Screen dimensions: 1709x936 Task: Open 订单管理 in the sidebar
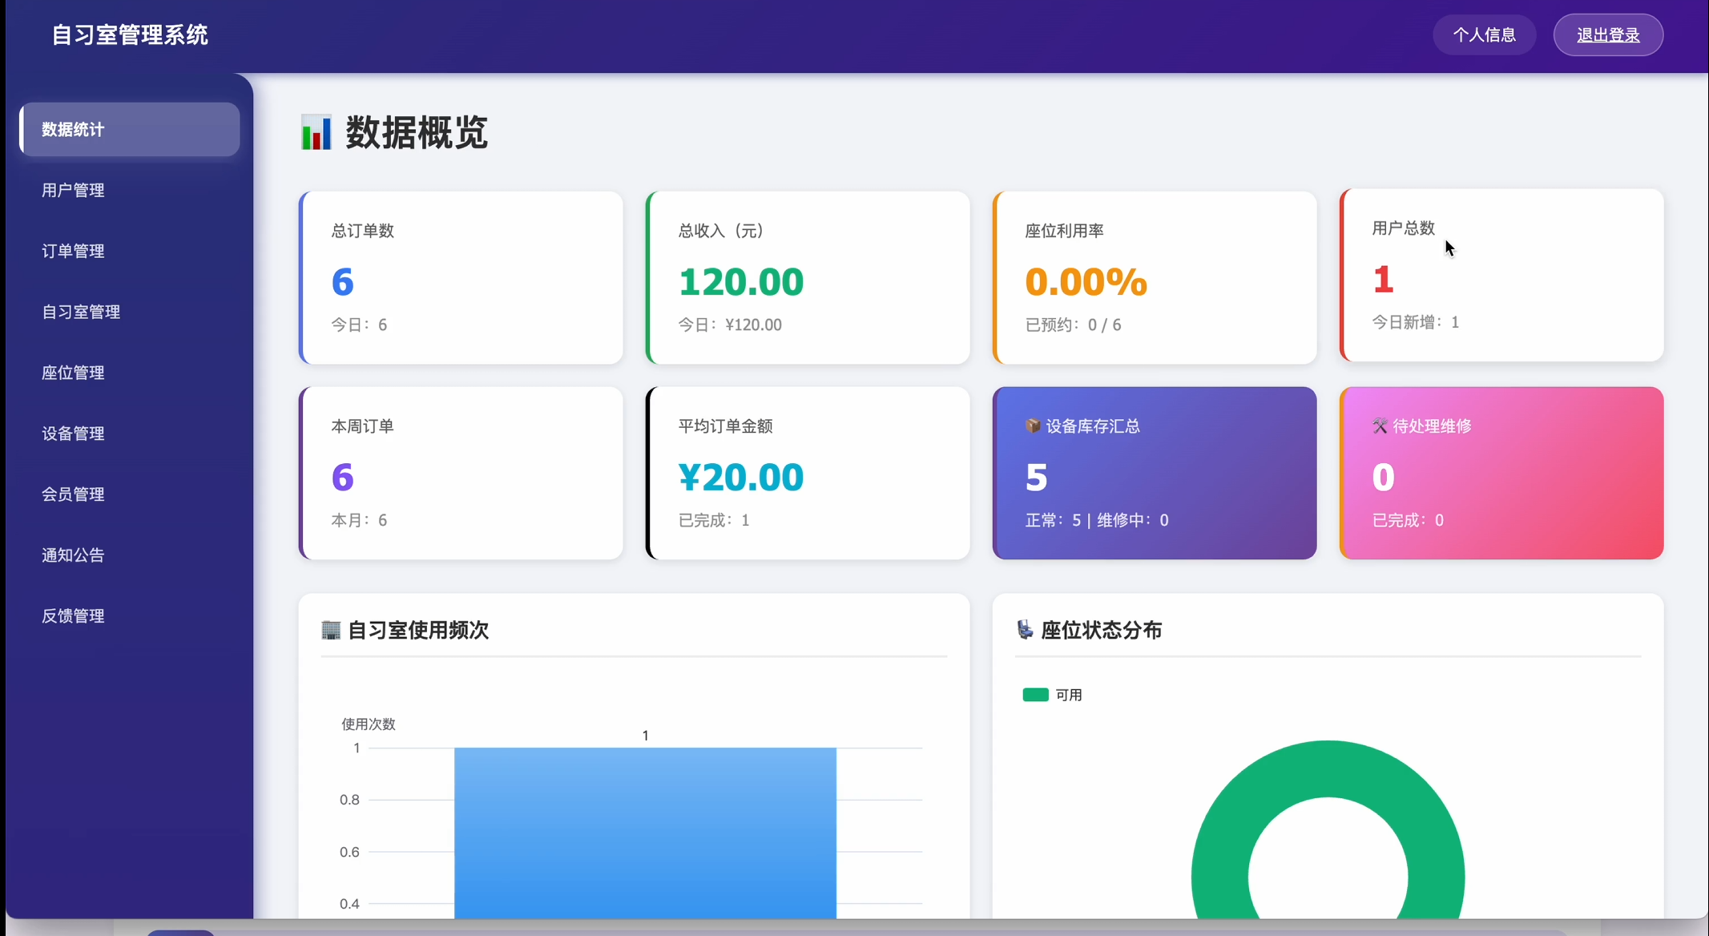[x=73, y=251]
